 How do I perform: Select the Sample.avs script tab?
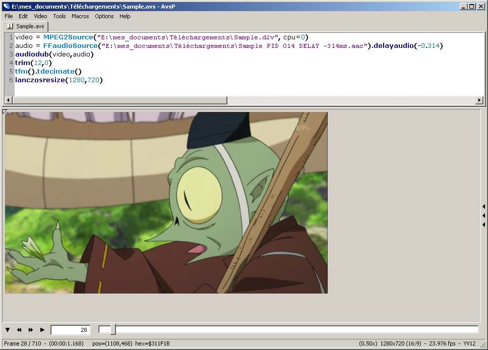(x=26, y=26)
